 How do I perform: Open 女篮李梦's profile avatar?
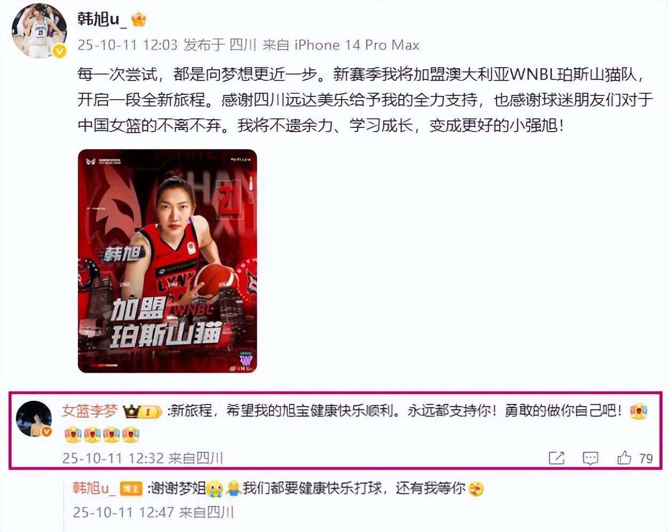click(x=34, y=418)
